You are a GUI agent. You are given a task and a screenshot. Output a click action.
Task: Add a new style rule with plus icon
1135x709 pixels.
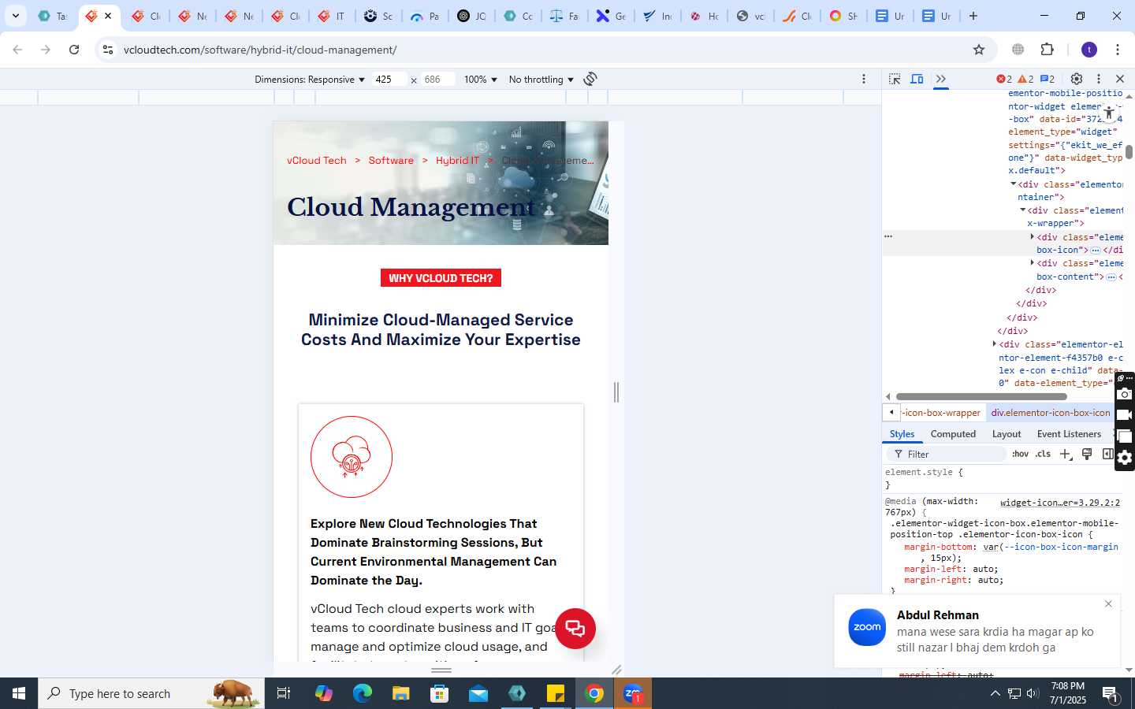click(x=1066, y=454)
